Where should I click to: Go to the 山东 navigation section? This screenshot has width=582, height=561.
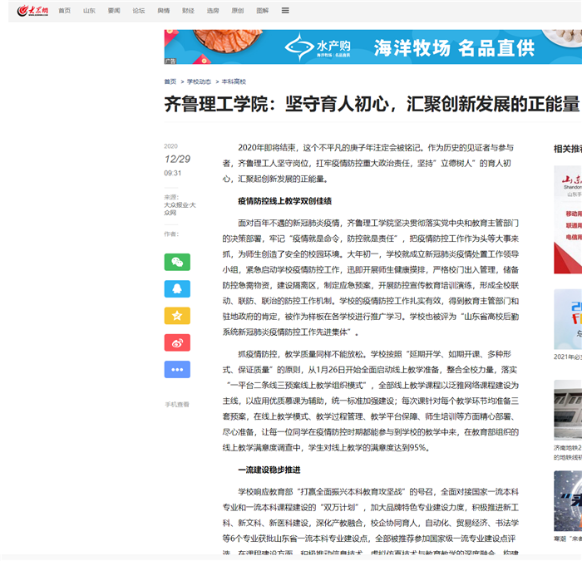[89, 11]
